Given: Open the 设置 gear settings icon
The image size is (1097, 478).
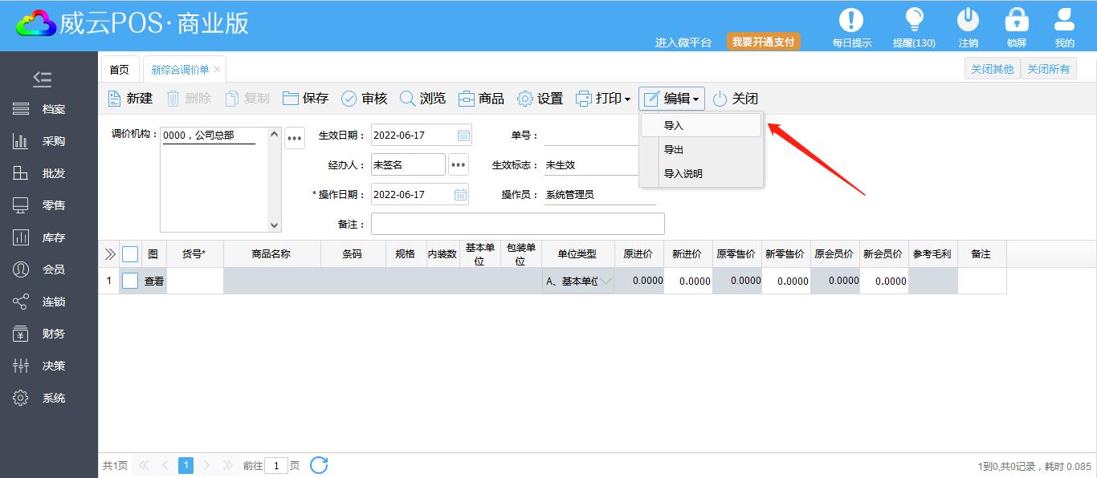Looking at the screenshot, I should (525, 99).
